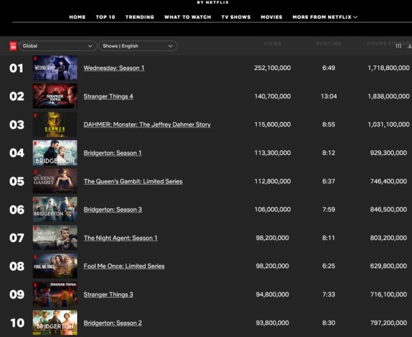Click The Night Agent poster thumbnail

pos(55,238)
